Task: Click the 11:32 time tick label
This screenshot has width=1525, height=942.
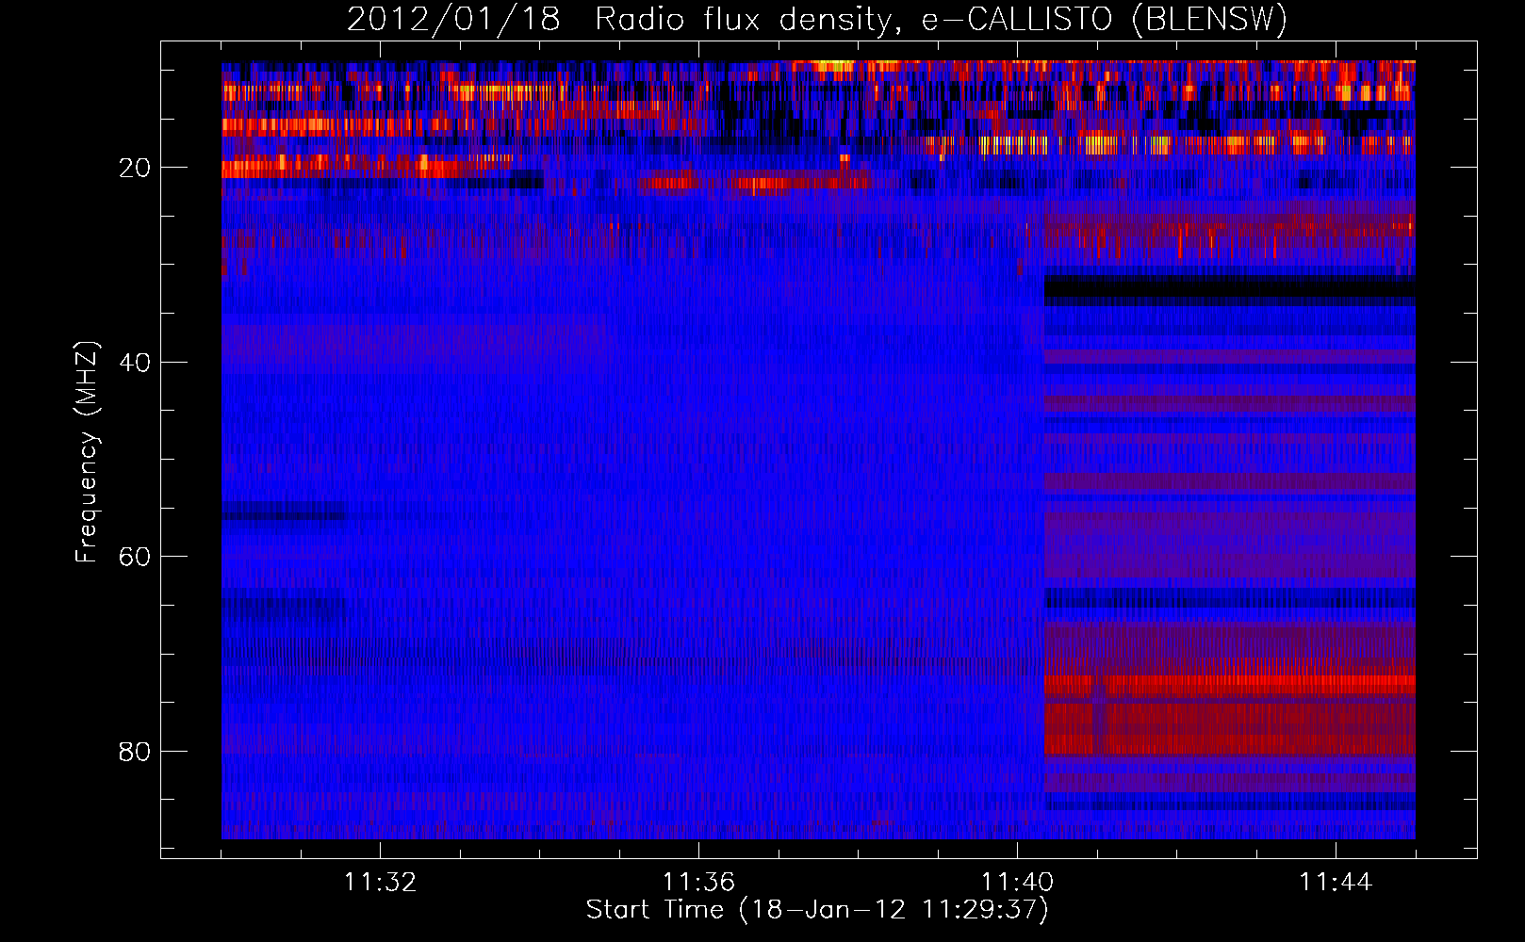Action: (380, 883)
